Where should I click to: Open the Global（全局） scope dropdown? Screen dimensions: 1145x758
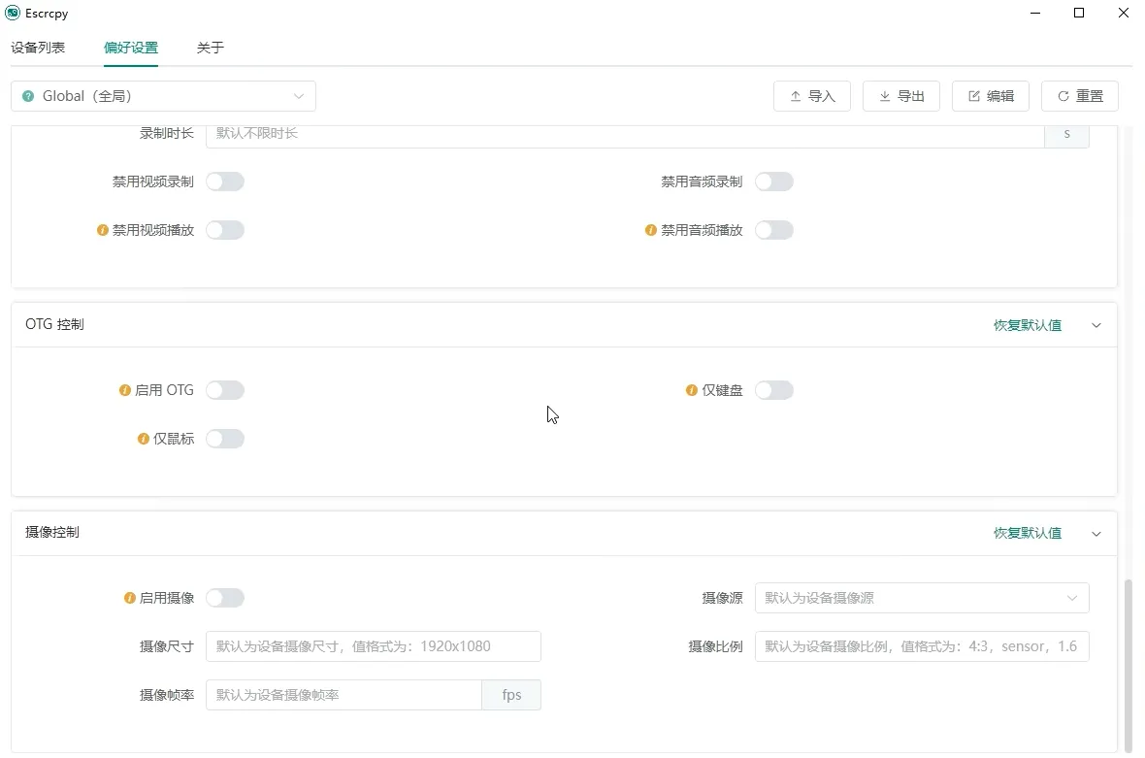pyautogui.click(x=163, y=96)
